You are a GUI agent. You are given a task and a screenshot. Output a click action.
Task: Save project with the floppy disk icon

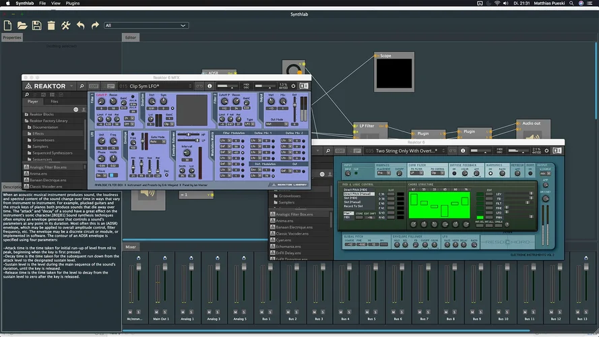36,26
